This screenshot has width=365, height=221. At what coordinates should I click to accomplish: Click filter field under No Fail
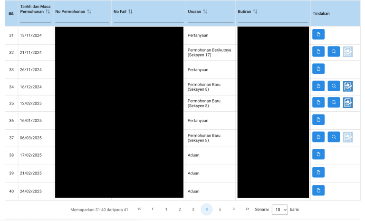(x=148, y=19)
